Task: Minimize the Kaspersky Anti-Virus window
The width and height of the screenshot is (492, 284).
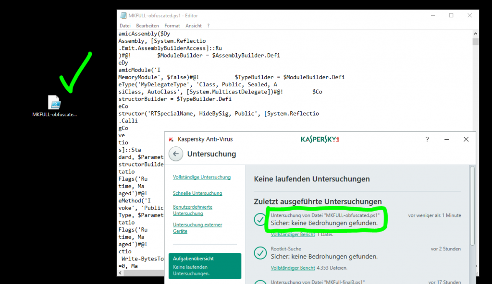Action: [x=447, y=139]
